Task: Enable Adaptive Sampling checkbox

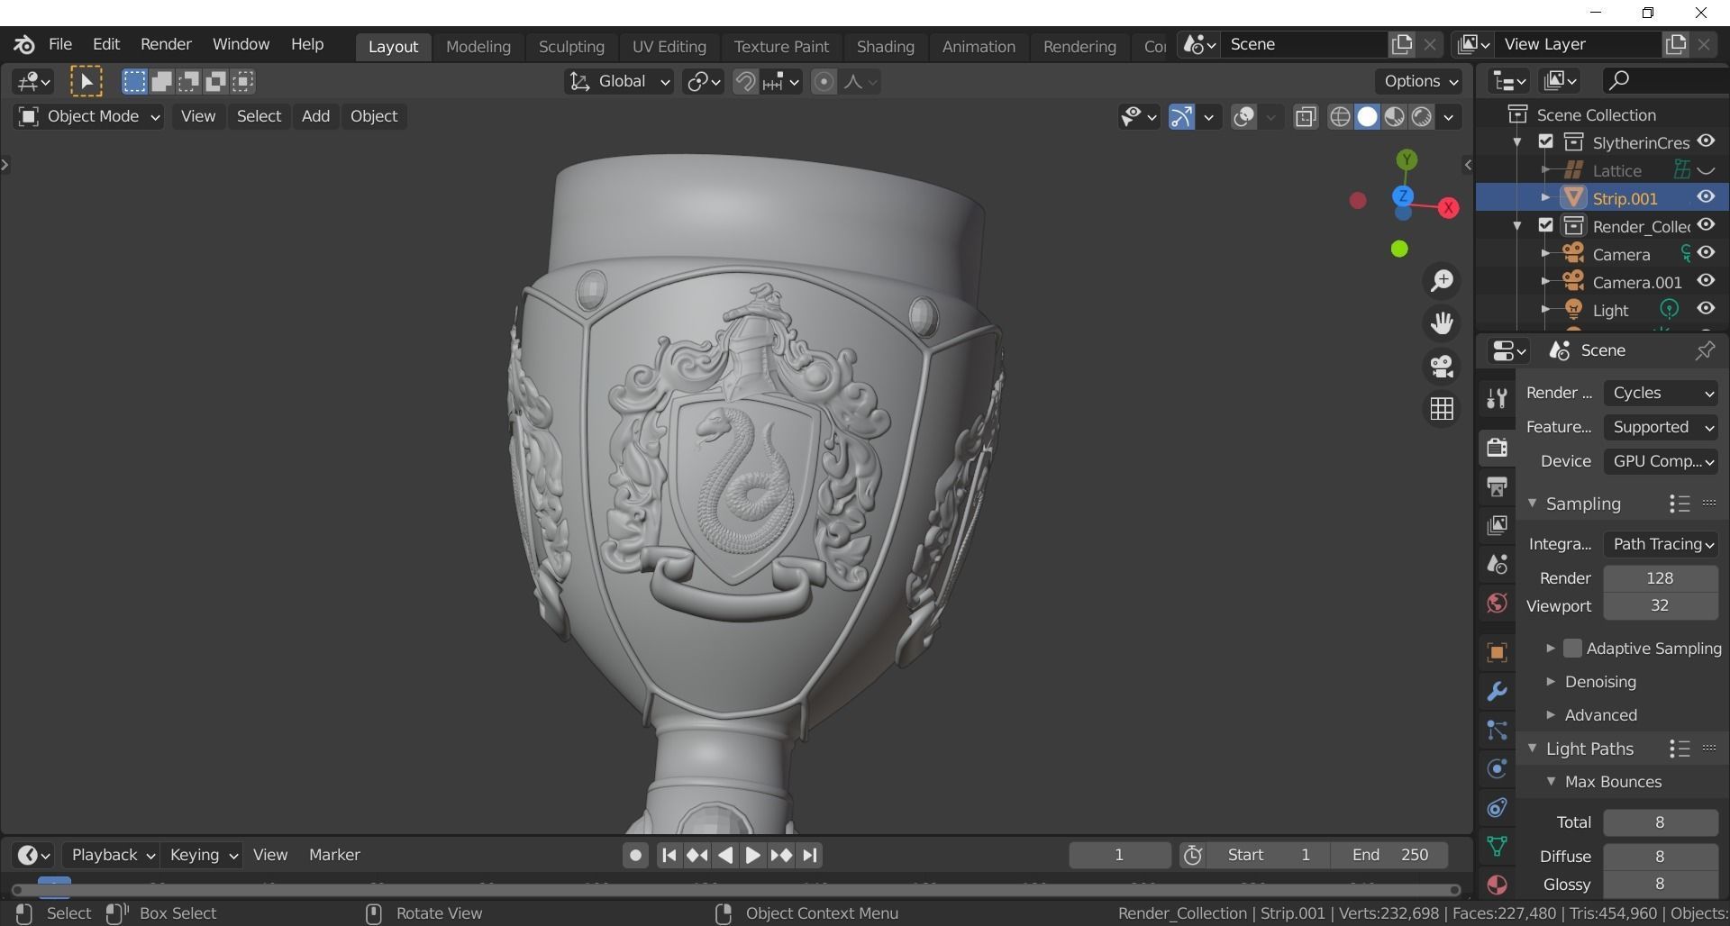Action: 1573,649
